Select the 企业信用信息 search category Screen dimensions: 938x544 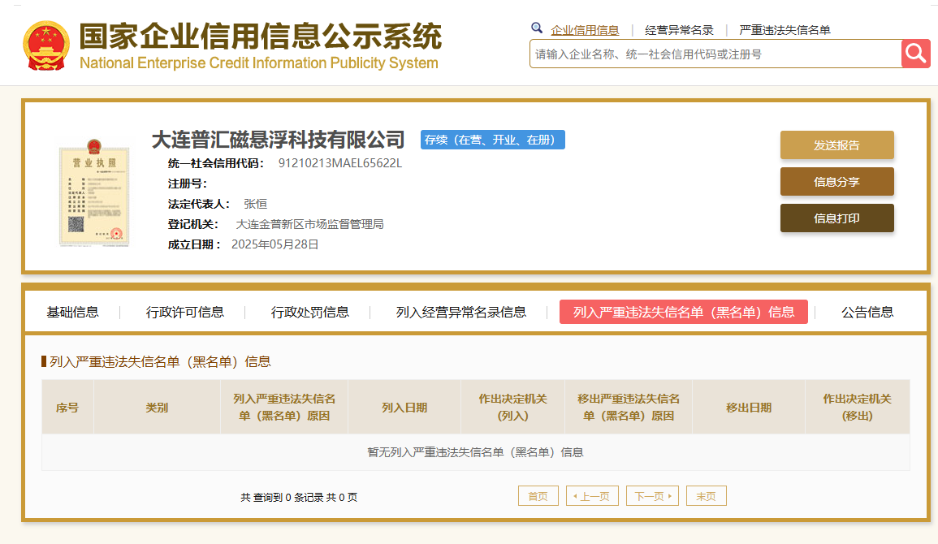(585, 30)
